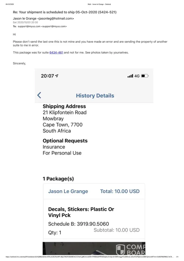Click the outlook.live.com URL in the footer

(x=88, y=257)
